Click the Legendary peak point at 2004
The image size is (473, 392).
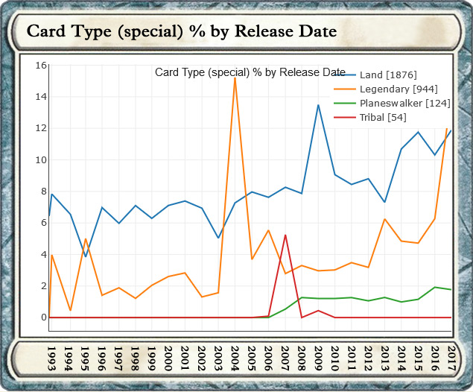click(x=235, y=78)
